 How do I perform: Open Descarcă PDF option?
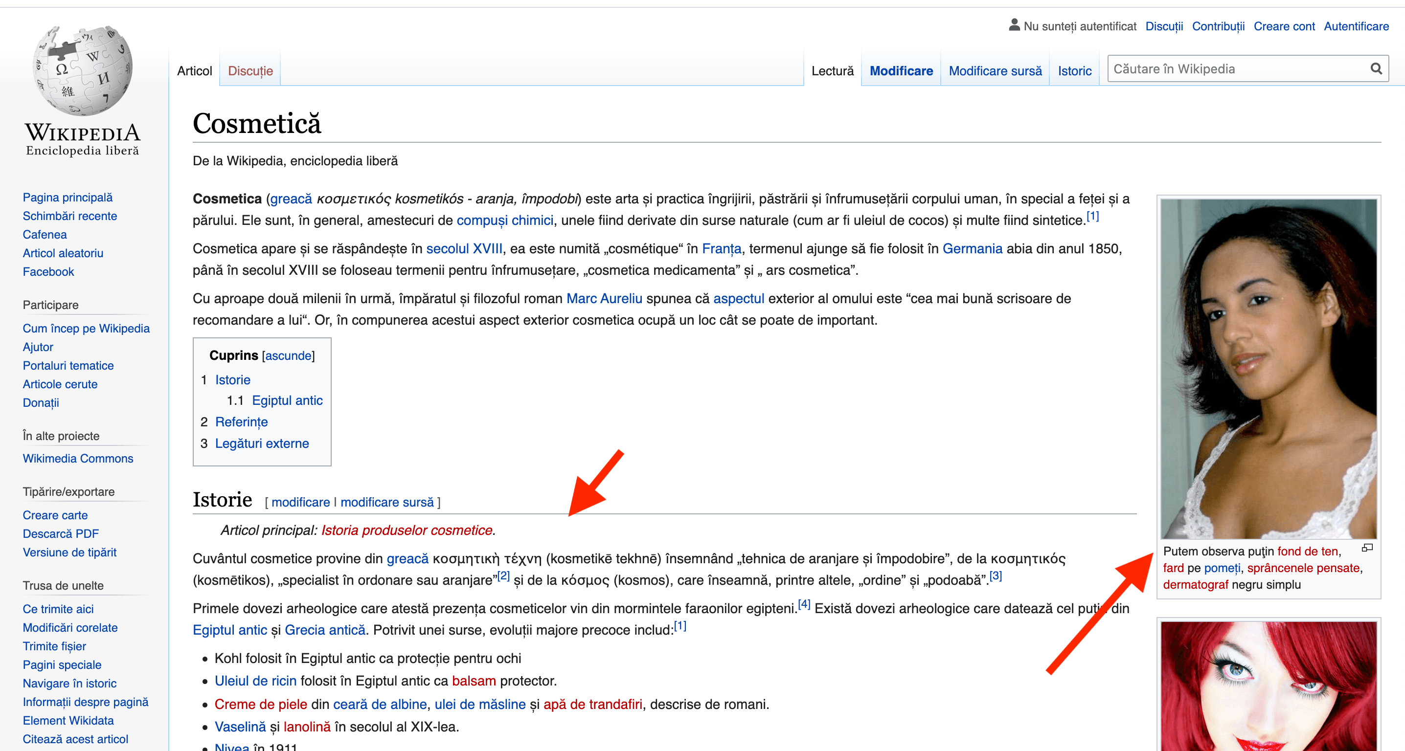click(61, 533)
